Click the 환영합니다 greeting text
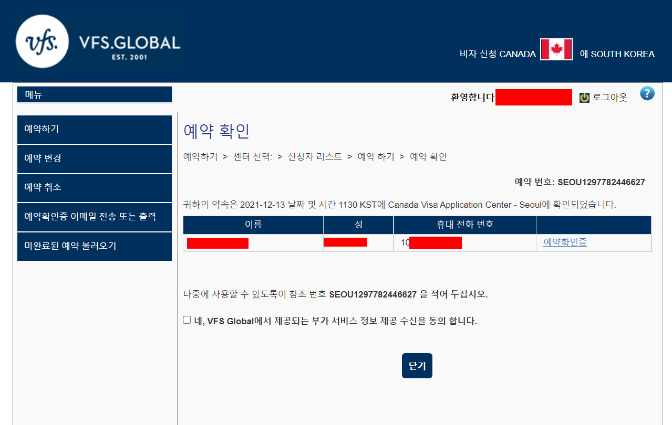 click(473, 98)
